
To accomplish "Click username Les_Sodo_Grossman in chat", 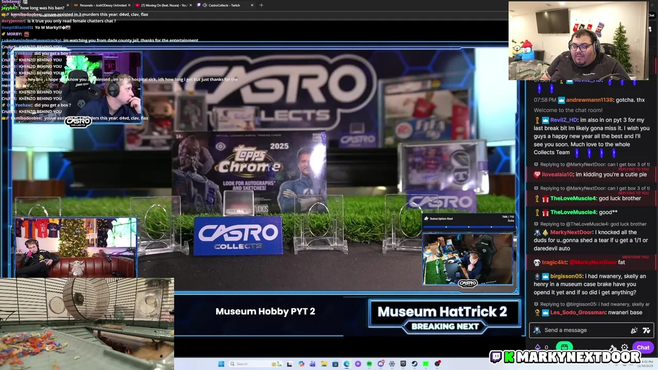I will tap(578, 312).
